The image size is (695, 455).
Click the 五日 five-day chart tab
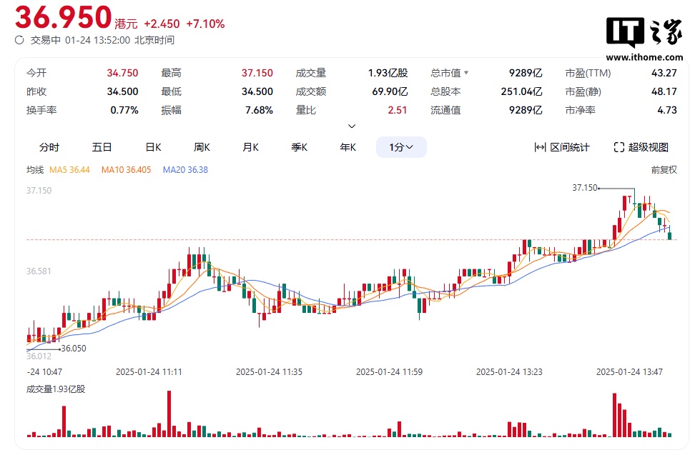click(102, 147)
